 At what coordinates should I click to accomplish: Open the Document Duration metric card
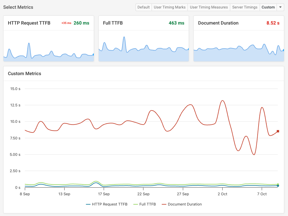239,39
